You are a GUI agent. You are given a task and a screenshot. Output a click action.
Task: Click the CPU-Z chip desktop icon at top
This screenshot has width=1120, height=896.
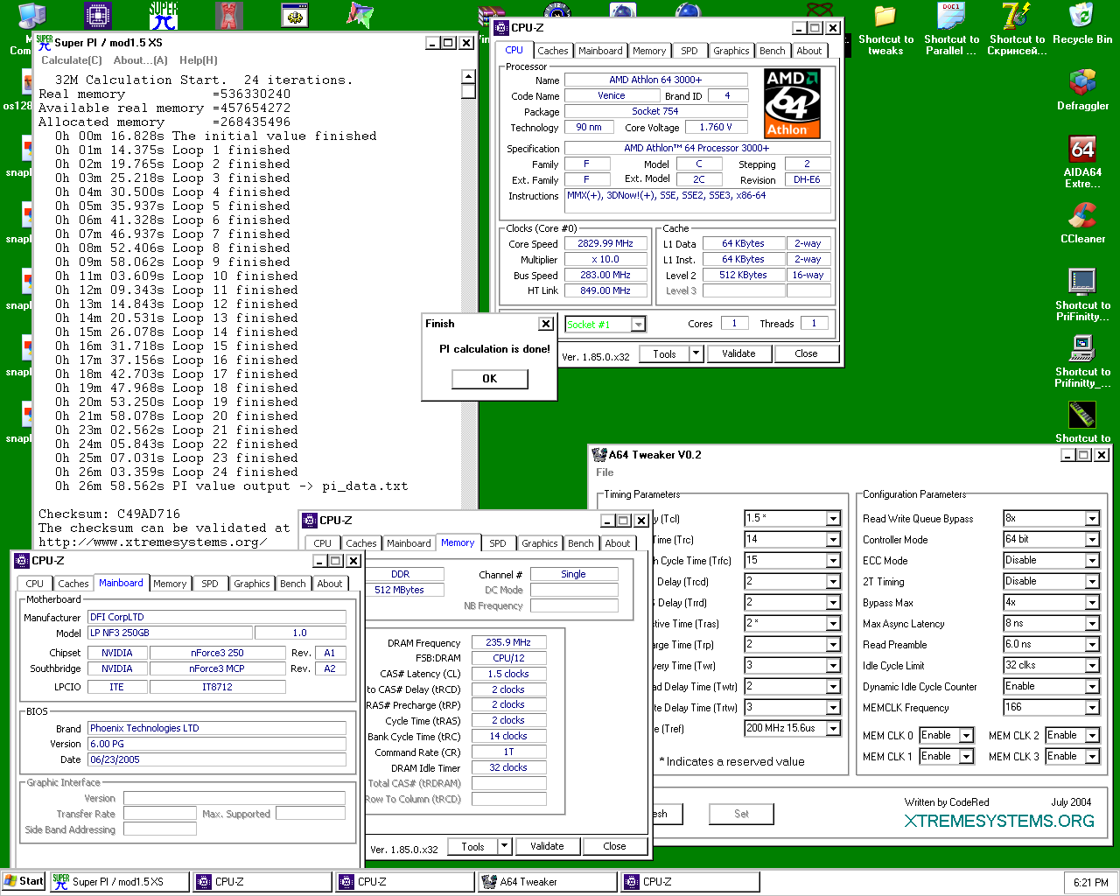click(x=98, y=16)
